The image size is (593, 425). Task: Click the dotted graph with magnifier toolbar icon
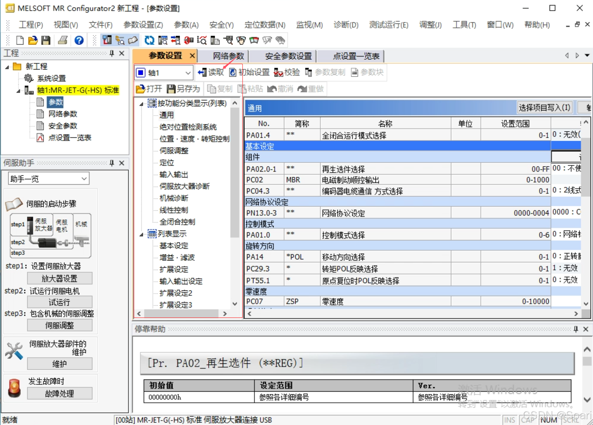202,40
